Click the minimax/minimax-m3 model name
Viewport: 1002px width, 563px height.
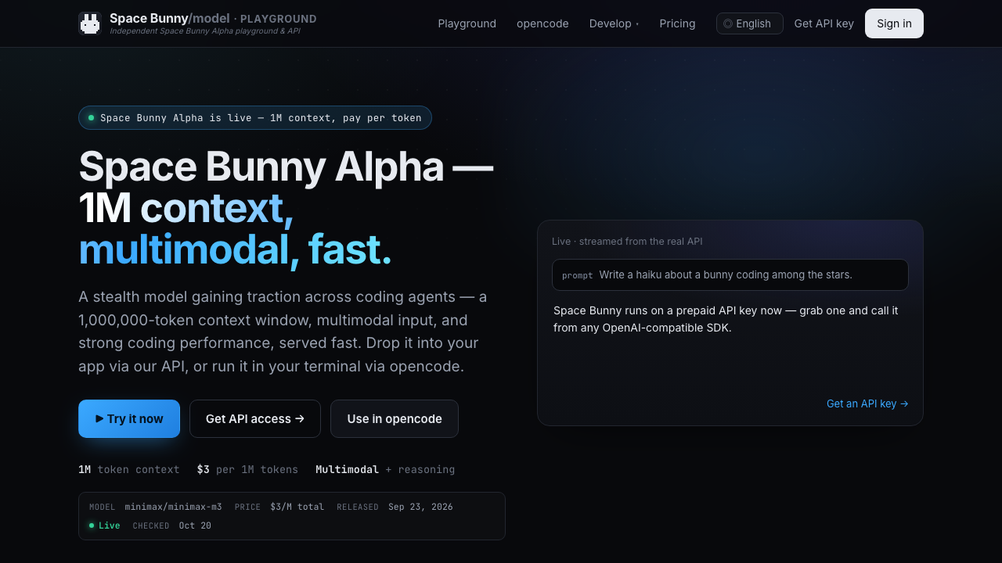[173, 507]
